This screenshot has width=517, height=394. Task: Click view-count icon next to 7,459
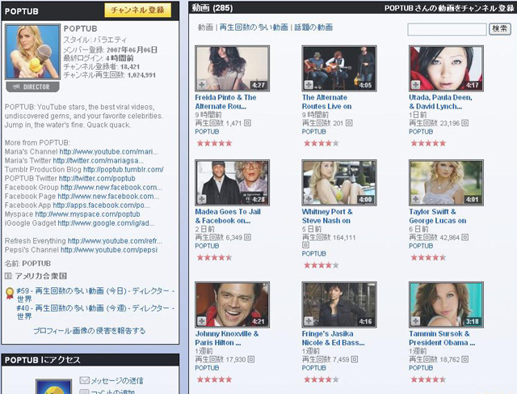[x=354, y=359]
